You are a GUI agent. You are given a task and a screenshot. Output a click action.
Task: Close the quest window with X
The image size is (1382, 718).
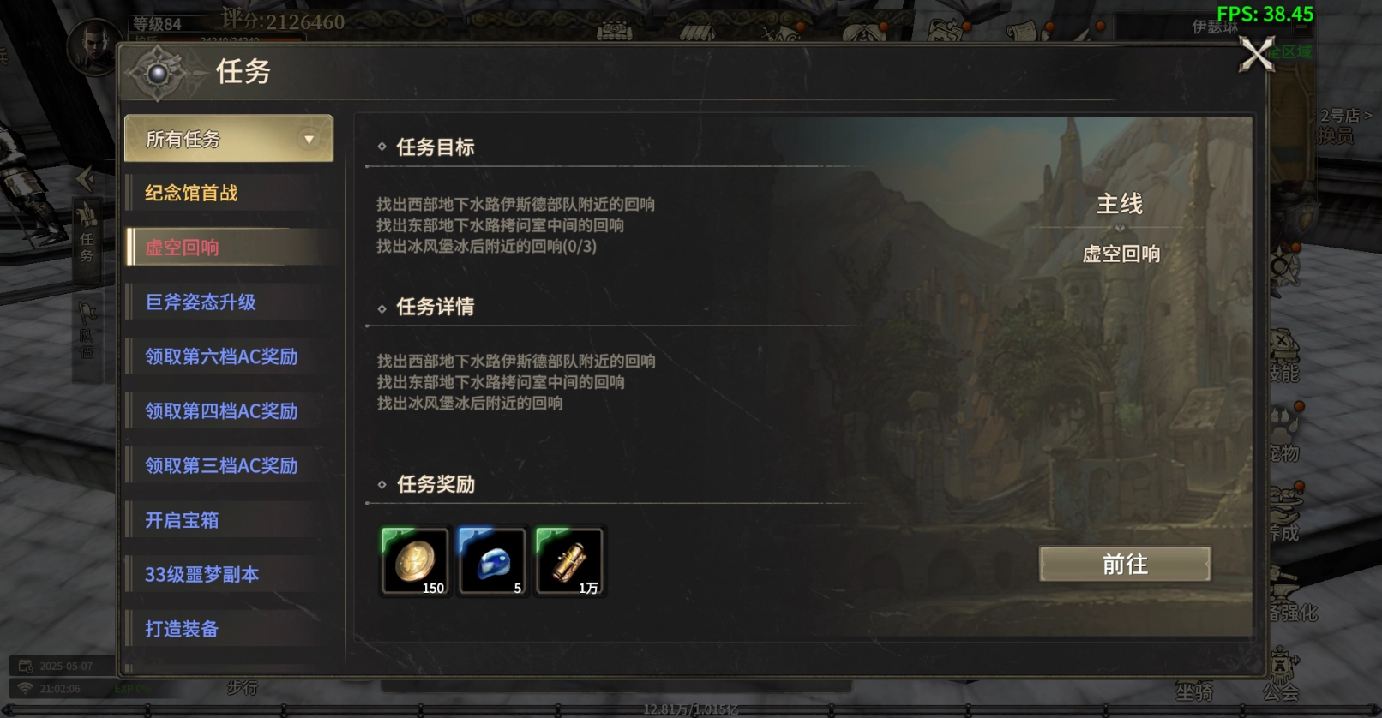1257,56
